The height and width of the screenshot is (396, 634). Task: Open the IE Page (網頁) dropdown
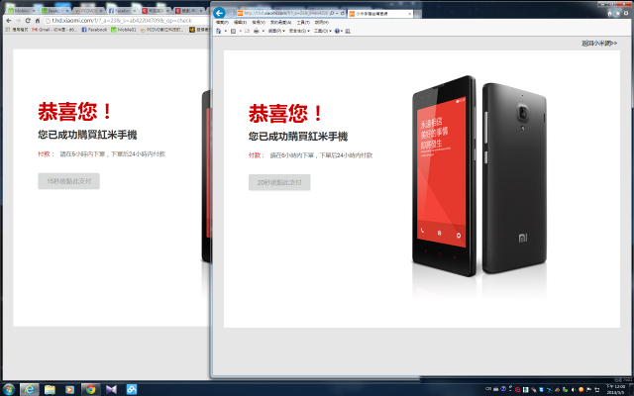tap(276, 31)
